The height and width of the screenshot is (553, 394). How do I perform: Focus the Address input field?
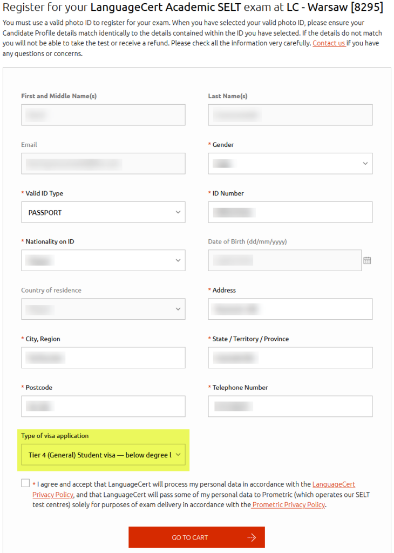click(290, 309)
